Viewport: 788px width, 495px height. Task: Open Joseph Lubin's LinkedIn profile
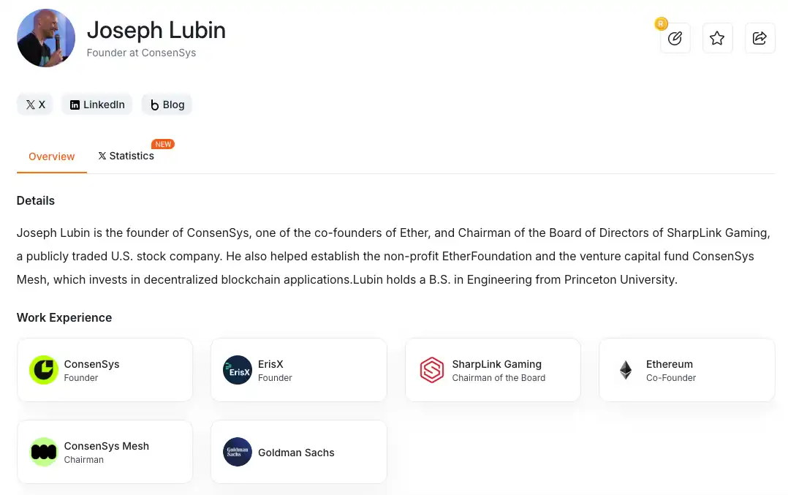click(x=96, y=105)
